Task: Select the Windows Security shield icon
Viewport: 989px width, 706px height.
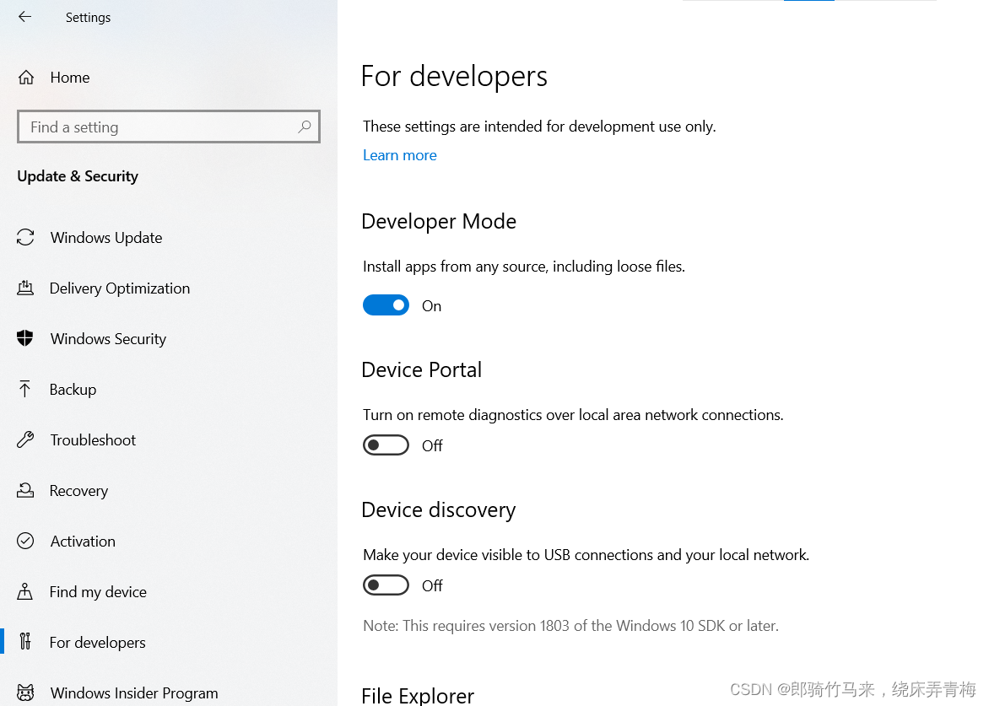Action: 25,338
